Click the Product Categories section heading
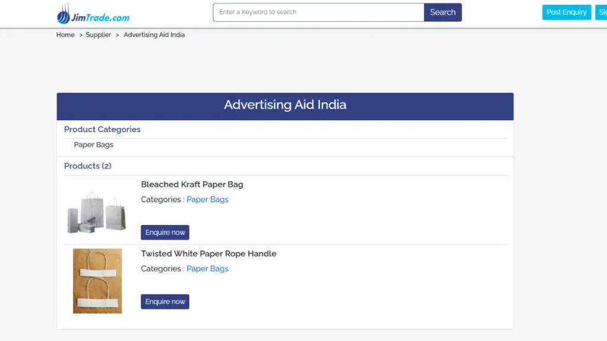Image resolution: width=607 pixels, height=341 pixels. 102,129
